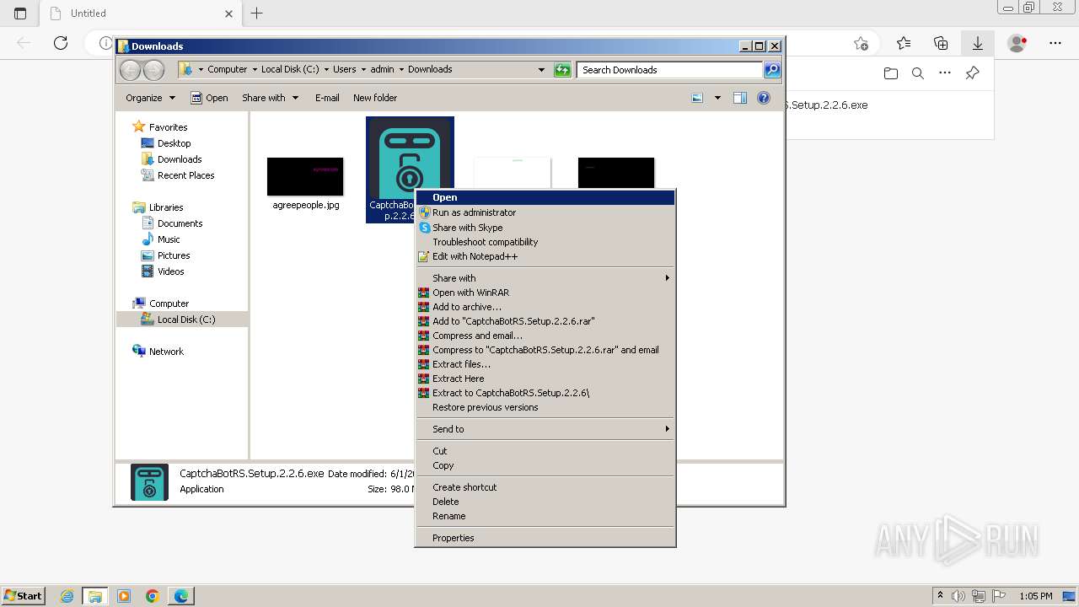Click the change view icon
This screenshot has width=1079, height=607.
click(x=697, y=98)
